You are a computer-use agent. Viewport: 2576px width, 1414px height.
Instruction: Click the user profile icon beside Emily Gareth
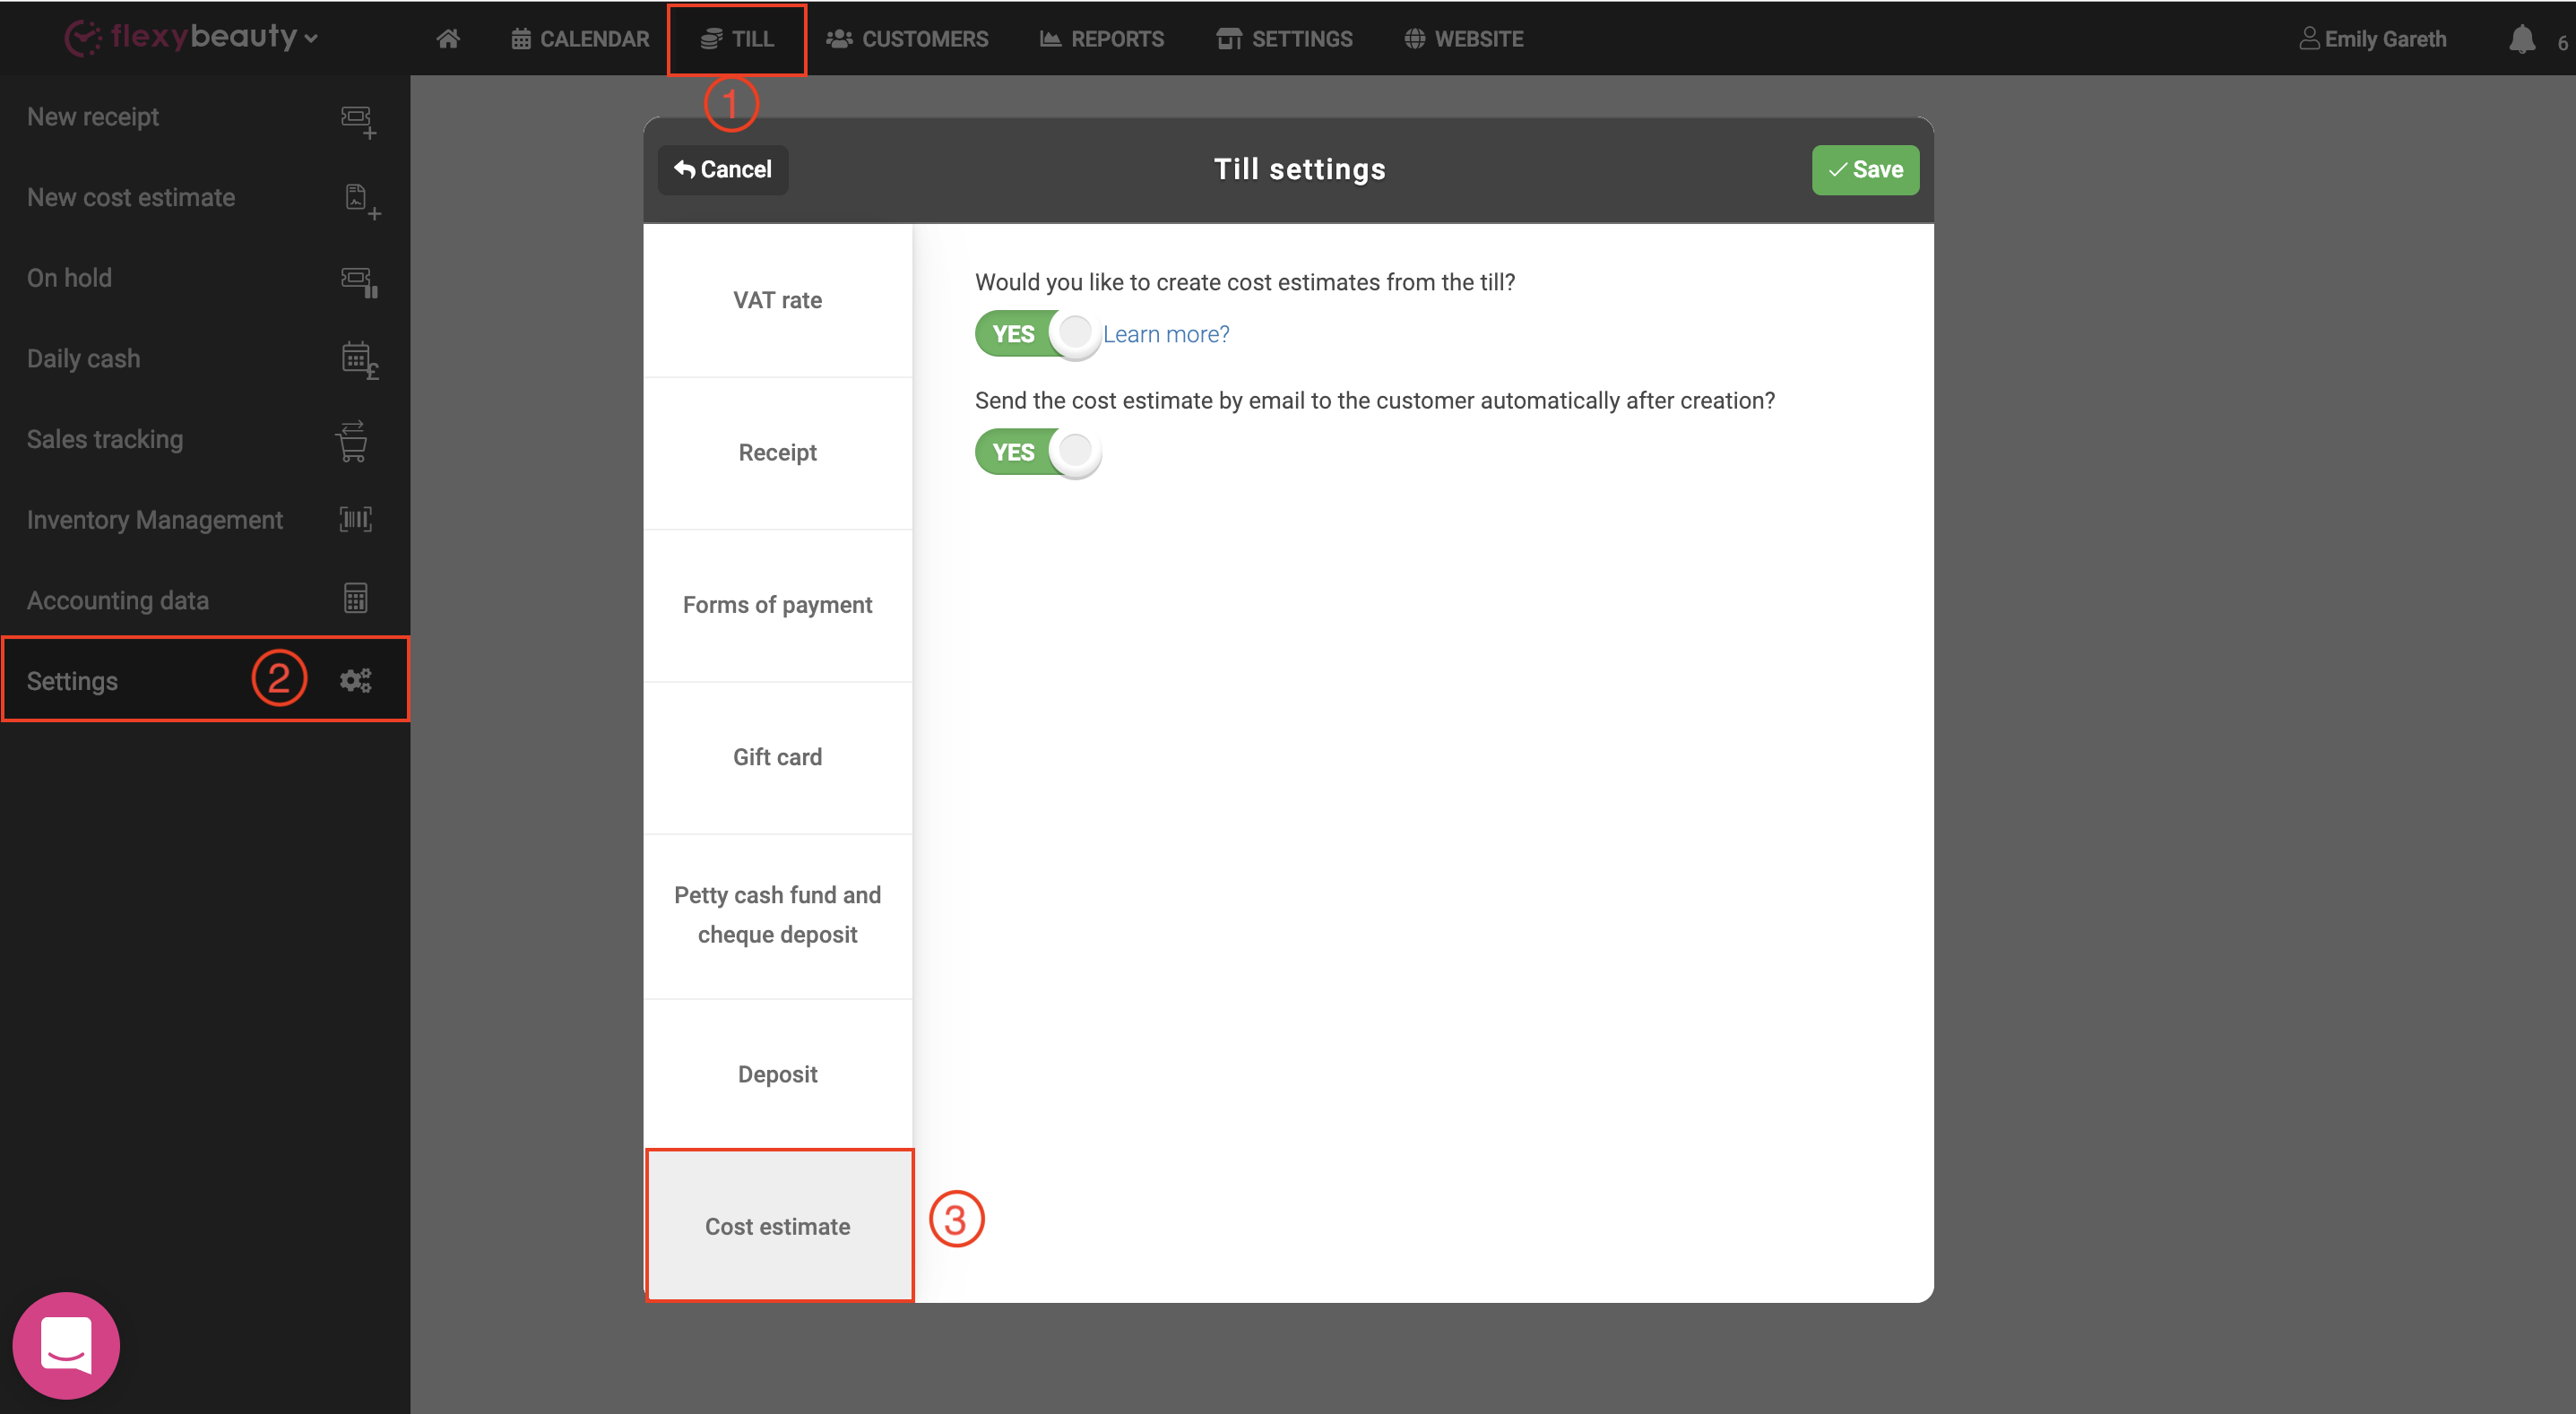[x=2309, y=38]
